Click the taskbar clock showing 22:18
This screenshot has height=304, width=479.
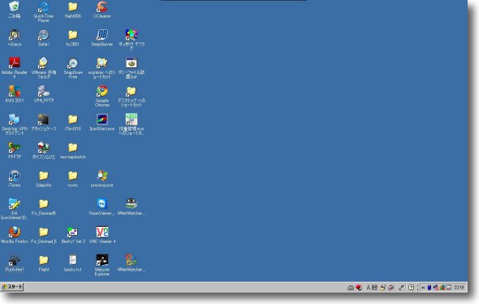[x=459, y=288]
